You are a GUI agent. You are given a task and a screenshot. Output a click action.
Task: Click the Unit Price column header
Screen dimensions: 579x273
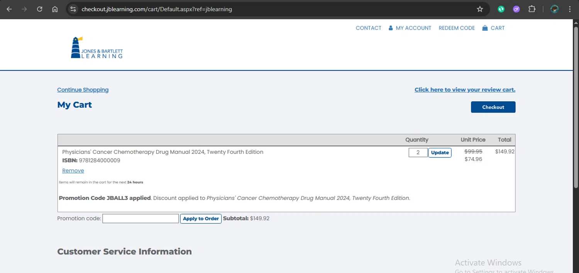pos(473,140)
